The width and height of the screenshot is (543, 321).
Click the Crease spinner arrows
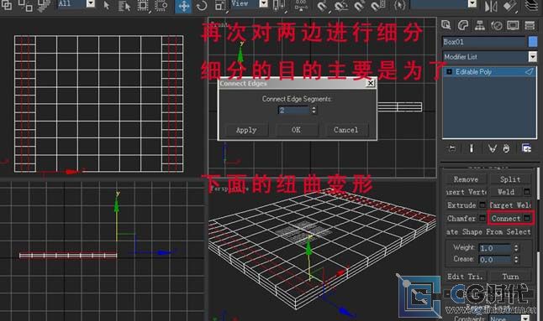click(x=516, y=260)
